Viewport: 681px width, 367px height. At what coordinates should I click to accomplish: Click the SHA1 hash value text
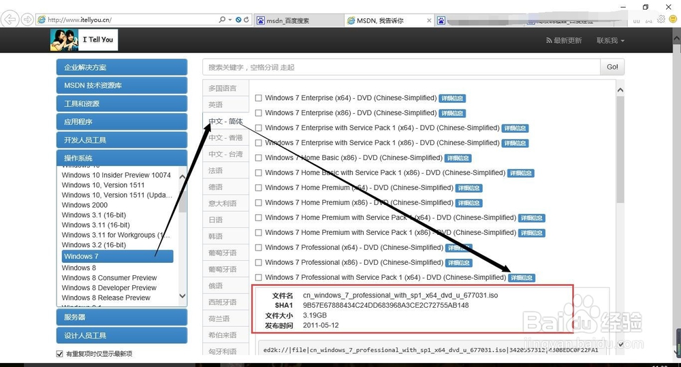385,305
